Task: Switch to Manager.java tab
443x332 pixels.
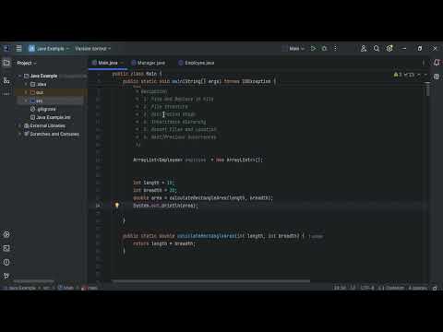Action: tap(149, 63)
